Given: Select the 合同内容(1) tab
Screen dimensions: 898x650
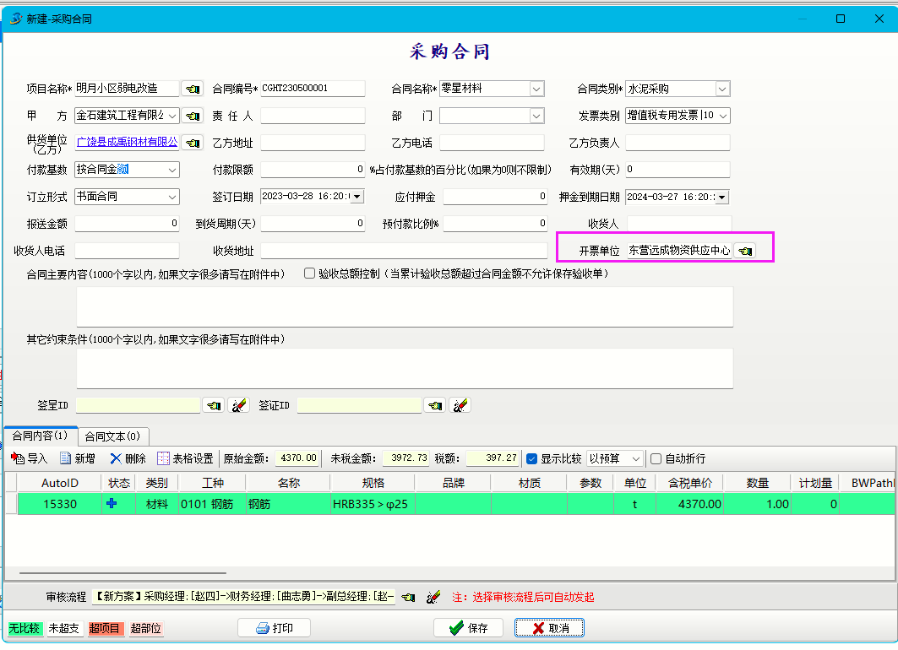Looking at the screenshot, I should pyautogui.click(x=40, y=436).
